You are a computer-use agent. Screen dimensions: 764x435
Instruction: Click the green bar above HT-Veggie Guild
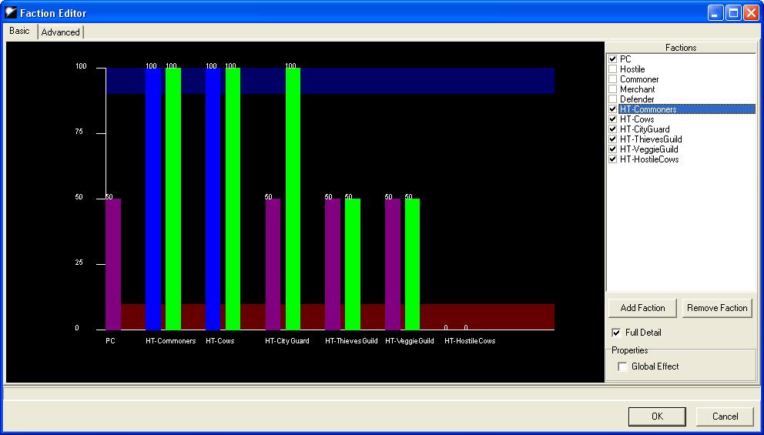point(412,264)
